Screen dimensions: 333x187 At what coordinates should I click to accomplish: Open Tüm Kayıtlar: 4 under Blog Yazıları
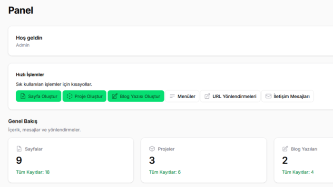298,172
